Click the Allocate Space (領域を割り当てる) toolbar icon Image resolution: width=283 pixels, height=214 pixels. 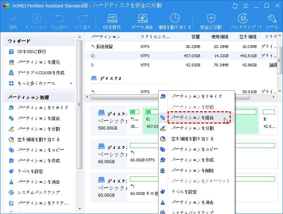pos(175,18)
